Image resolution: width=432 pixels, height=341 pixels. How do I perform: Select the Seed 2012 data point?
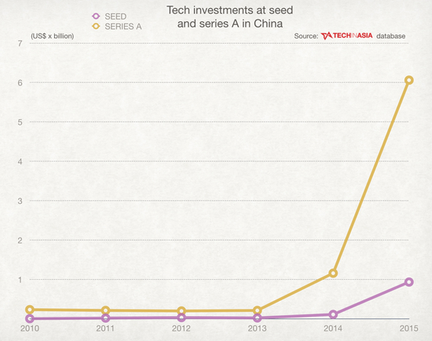click(181, 317)
